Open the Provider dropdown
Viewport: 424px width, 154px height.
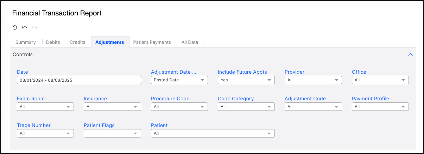pos(313,80)
